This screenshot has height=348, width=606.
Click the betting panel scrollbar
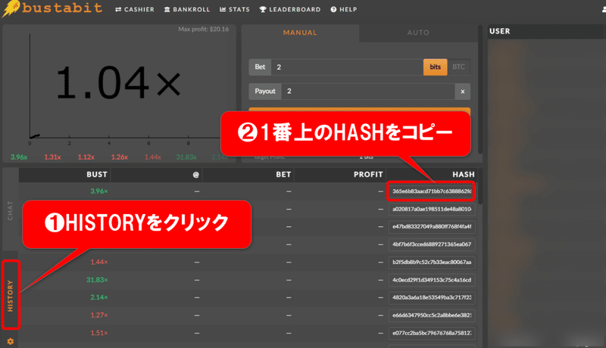click(x=480, y=89)
